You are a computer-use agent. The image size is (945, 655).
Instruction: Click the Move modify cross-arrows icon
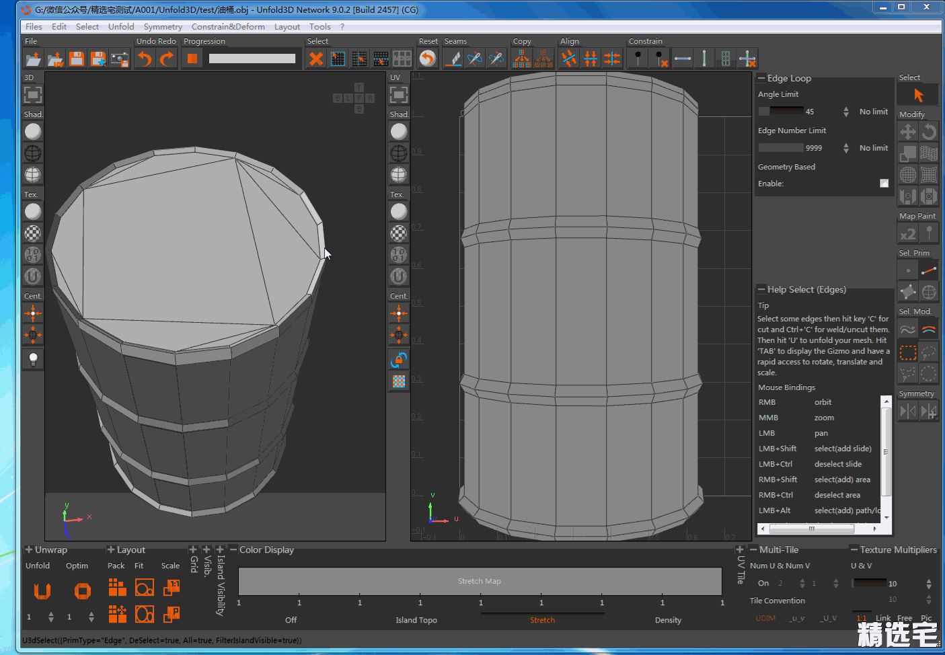[908, 132]
